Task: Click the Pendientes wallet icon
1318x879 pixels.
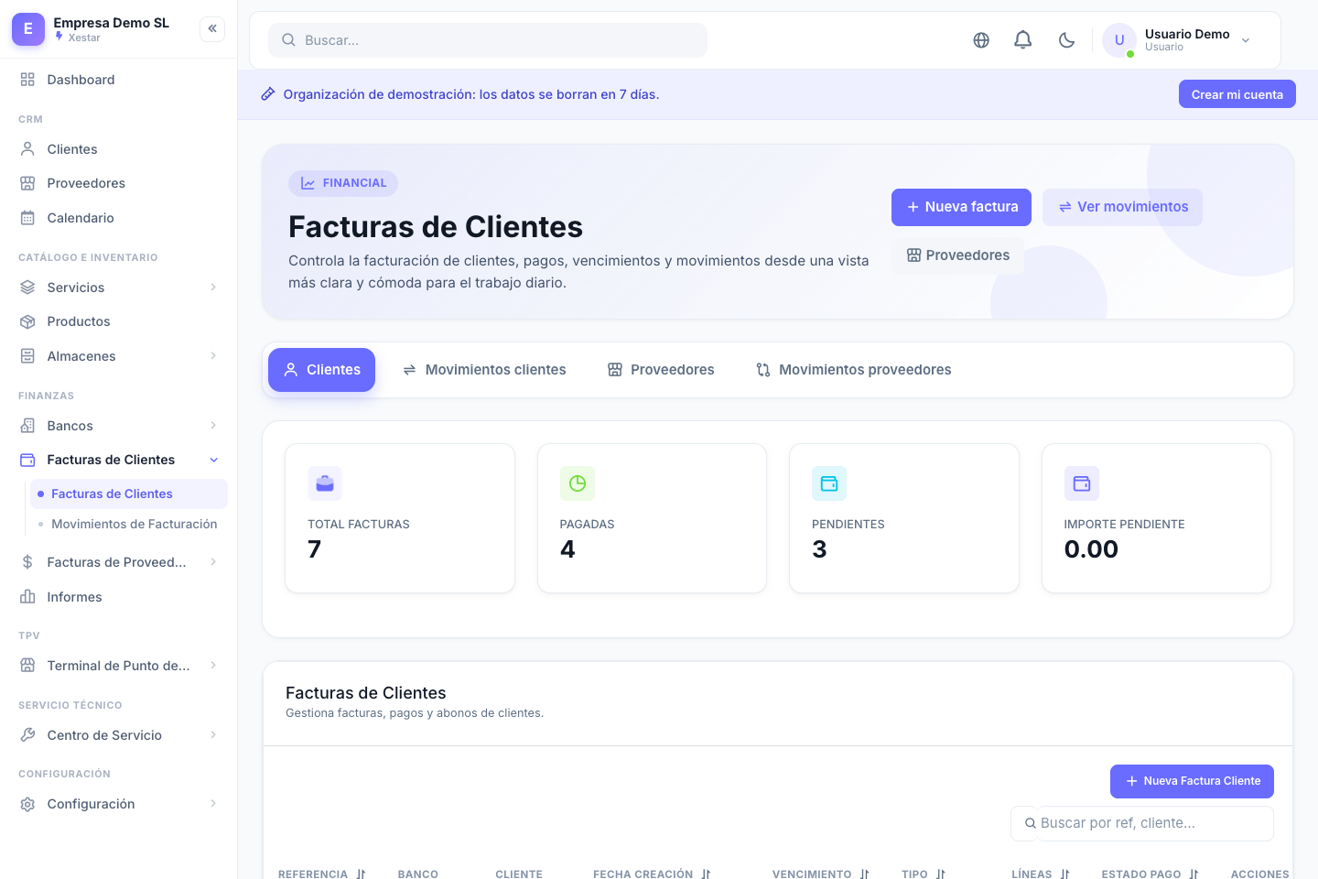Action: (x=829, y=483)
